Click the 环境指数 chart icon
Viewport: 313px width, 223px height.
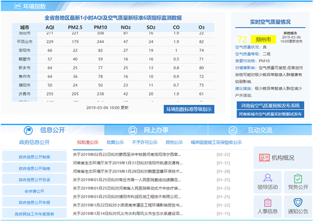click(x=18, y=6)
